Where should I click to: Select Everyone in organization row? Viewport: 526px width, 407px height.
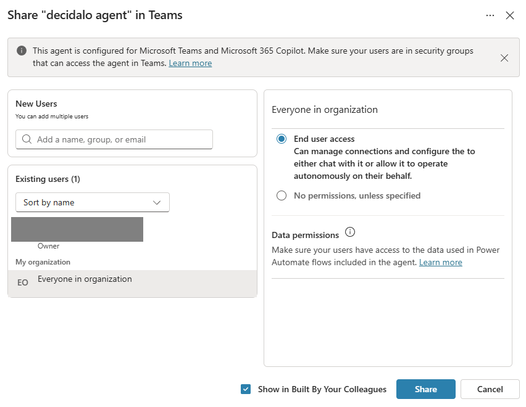[133, 283]
